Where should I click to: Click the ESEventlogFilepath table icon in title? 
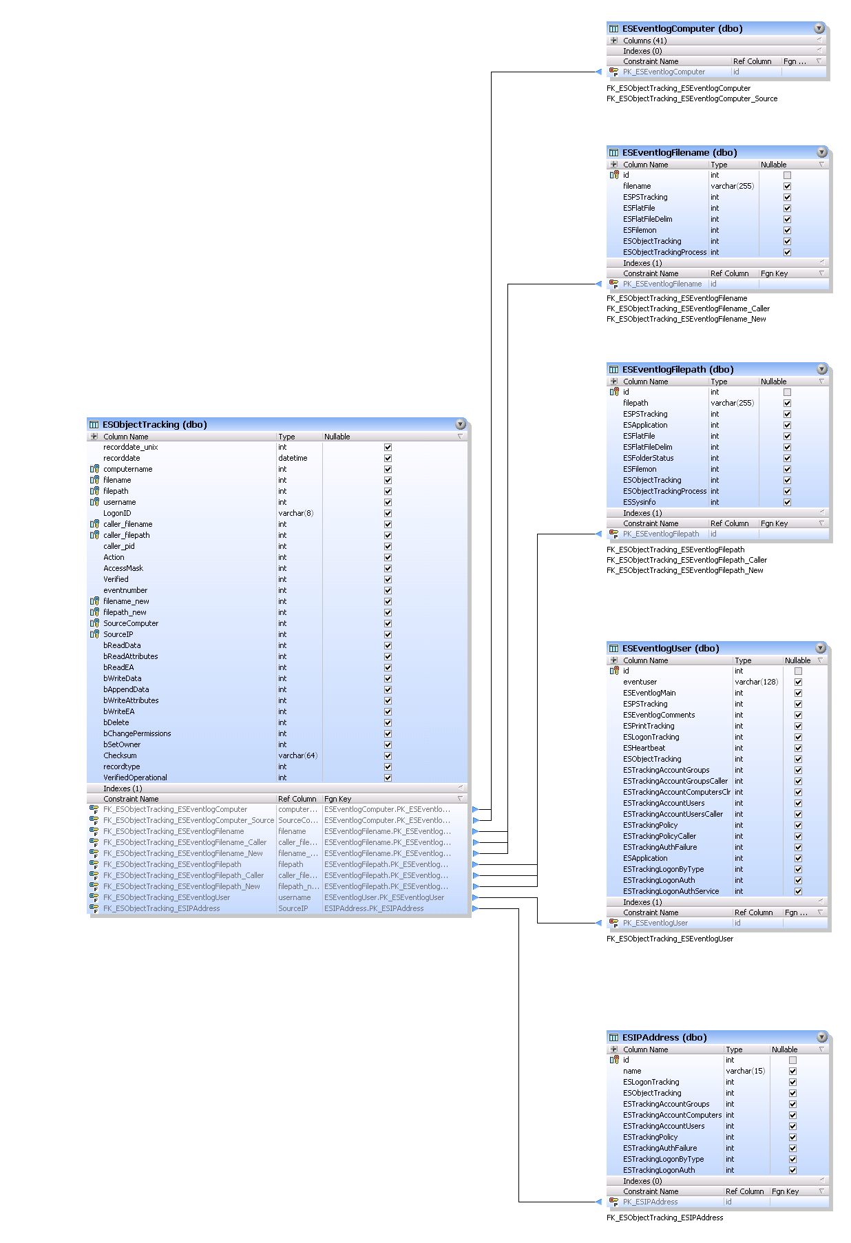[613, 370]
